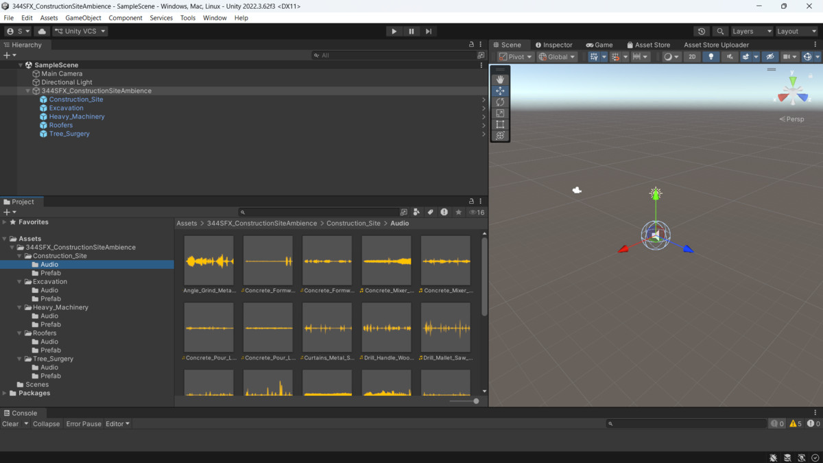Click the scene orientation gizmo Y axis cone
The height and width of the screenshot is (463, 823).
tap(793, 82)
